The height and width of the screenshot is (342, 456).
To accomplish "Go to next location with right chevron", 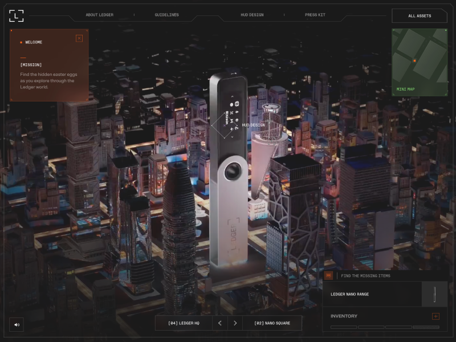I will [235, 323].
